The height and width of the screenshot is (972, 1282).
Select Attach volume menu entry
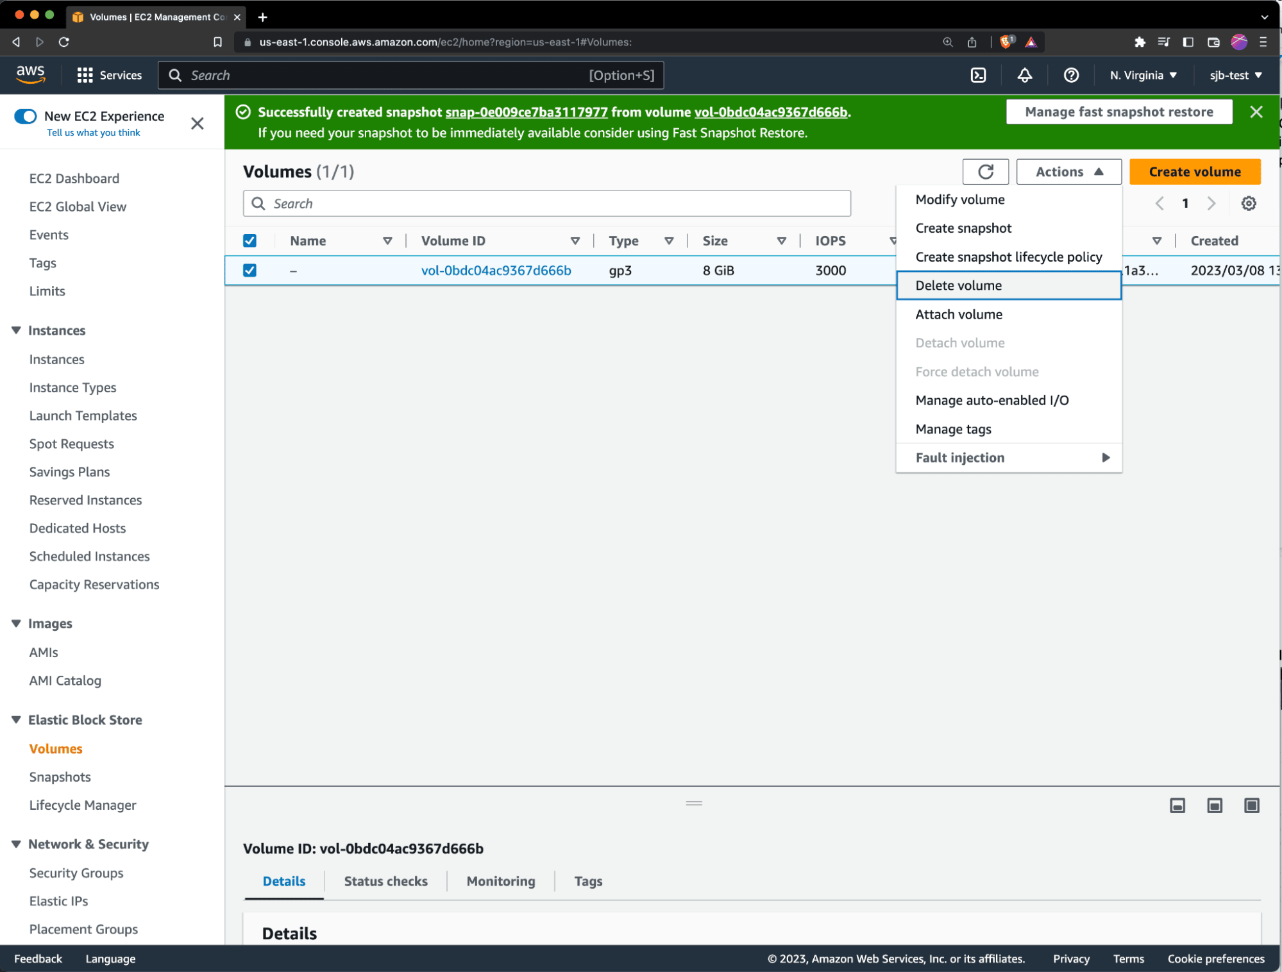click(1009, 314)
